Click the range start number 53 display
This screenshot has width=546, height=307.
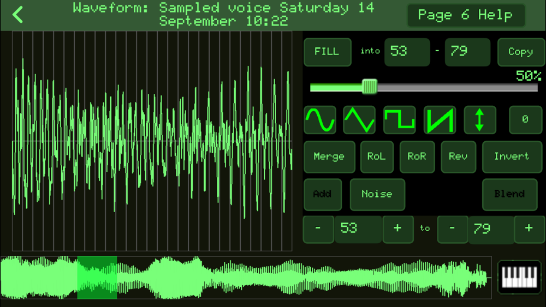tap(358, 229)
